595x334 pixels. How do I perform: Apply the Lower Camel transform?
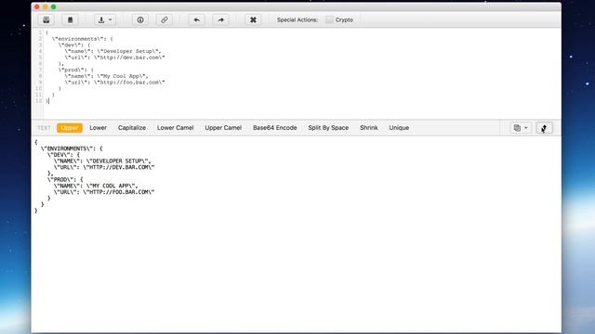pos(176,128)
